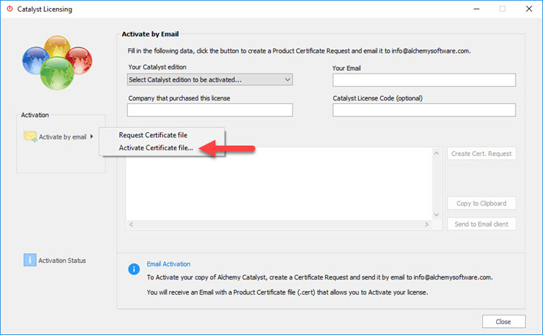Click the Copy to Clipboard button
The width and height of the screenshot is (543, 335).
click(x=481, y=204)
